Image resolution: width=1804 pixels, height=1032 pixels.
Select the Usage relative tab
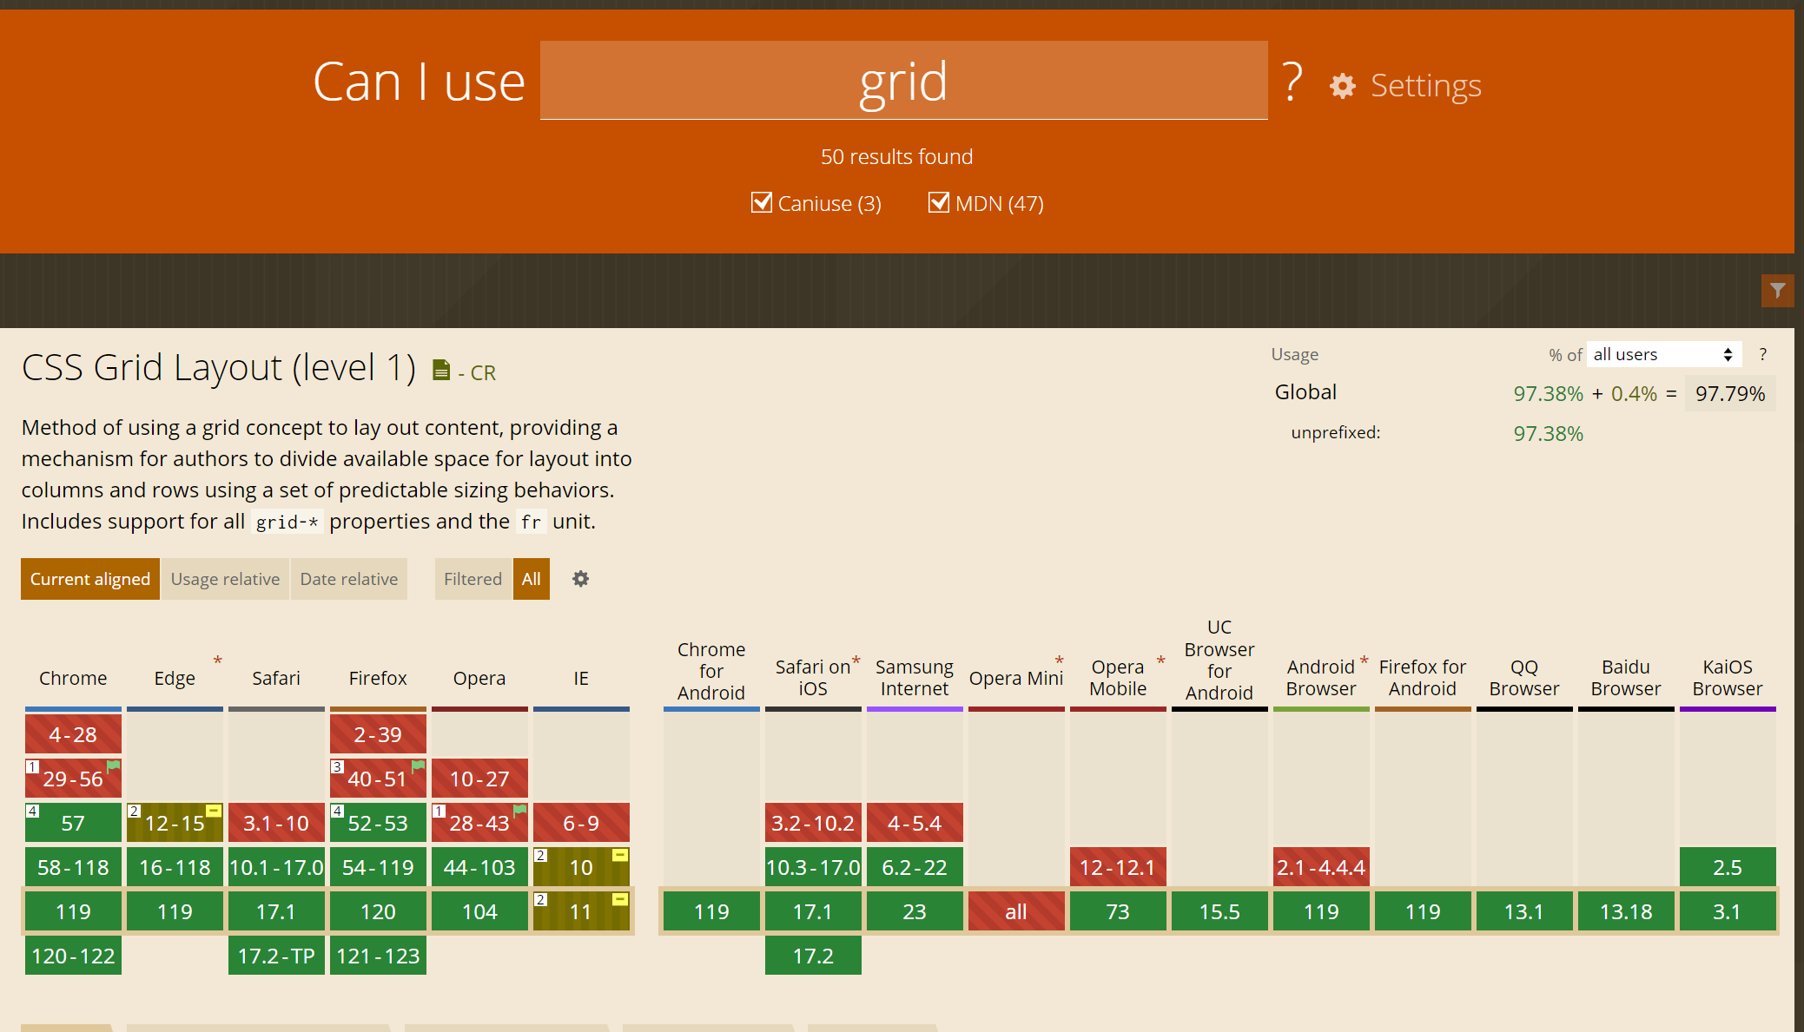[225, 579]
